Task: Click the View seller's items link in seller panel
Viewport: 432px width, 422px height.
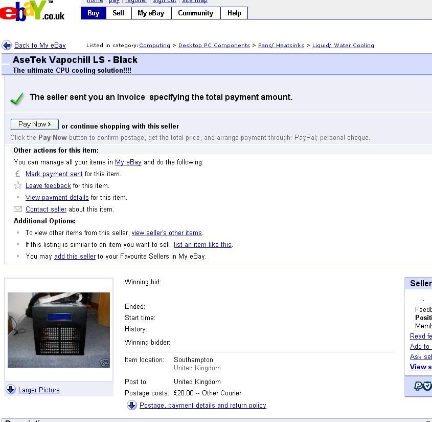Action: point(421,367)
